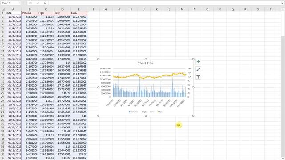This screenshot has width=285, height=160.
Task: Click volume cell 52481200
Action: pos(30,143)
